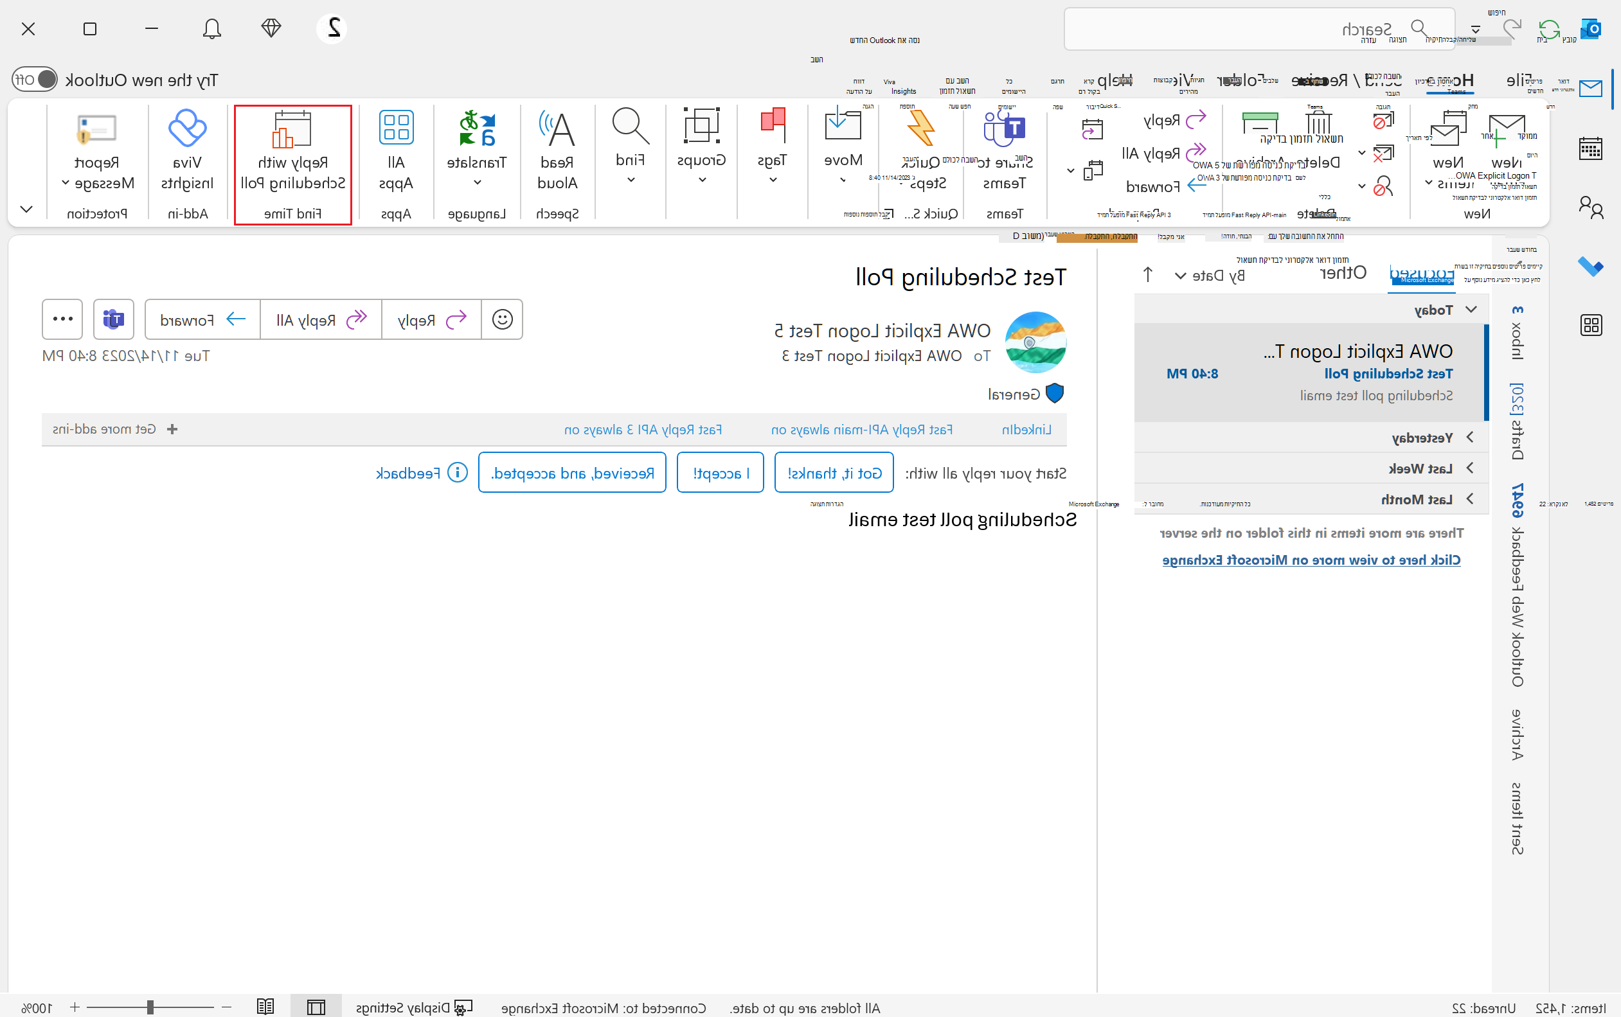Collapse the Today message group
The height and width of the screenshot is (1017, 1621).
(x=1472, y=310)
